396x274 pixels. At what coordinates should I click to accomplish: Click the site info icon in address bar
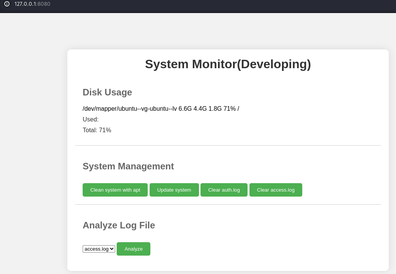pyautogui.click(x=7, y=4)
